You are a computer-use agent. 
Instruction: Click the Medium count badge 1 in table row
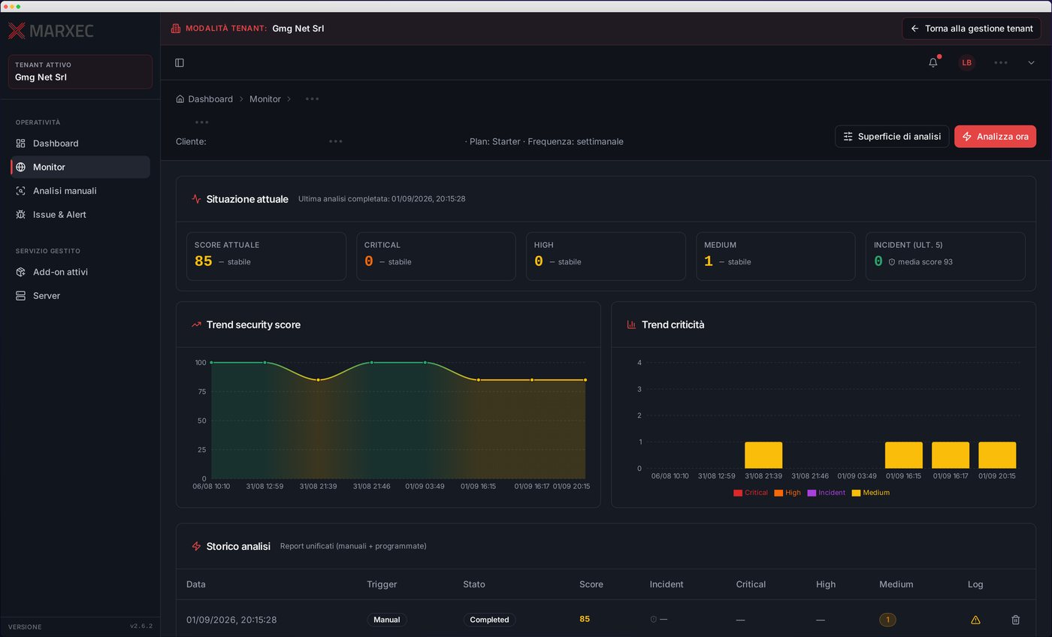click(x=887, y=620)
